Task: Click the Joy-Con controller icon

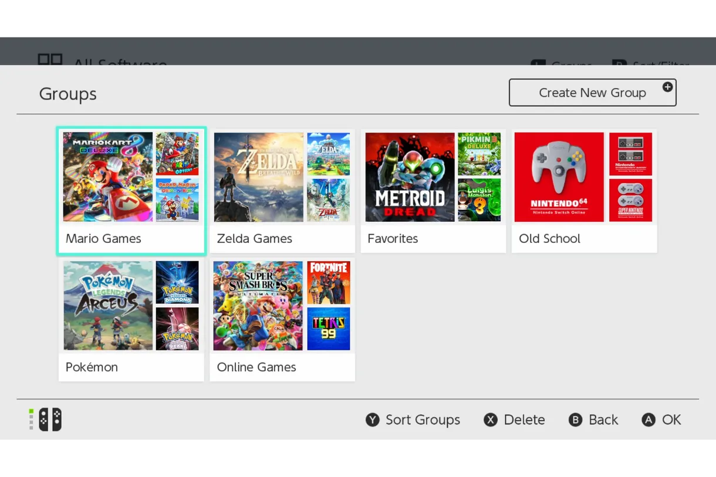Action: (50, 420)
